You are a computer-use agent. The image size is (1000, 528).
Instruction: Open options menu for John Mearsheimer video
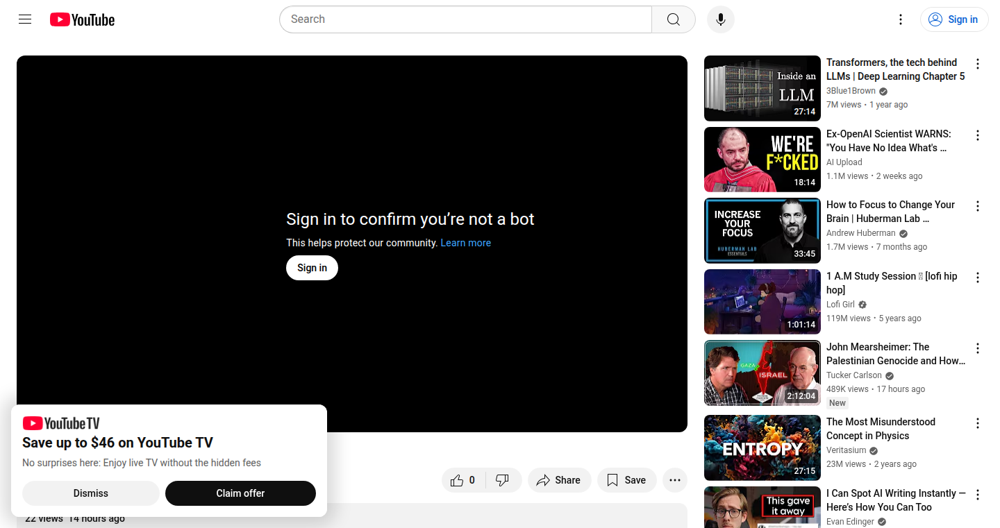978,348
